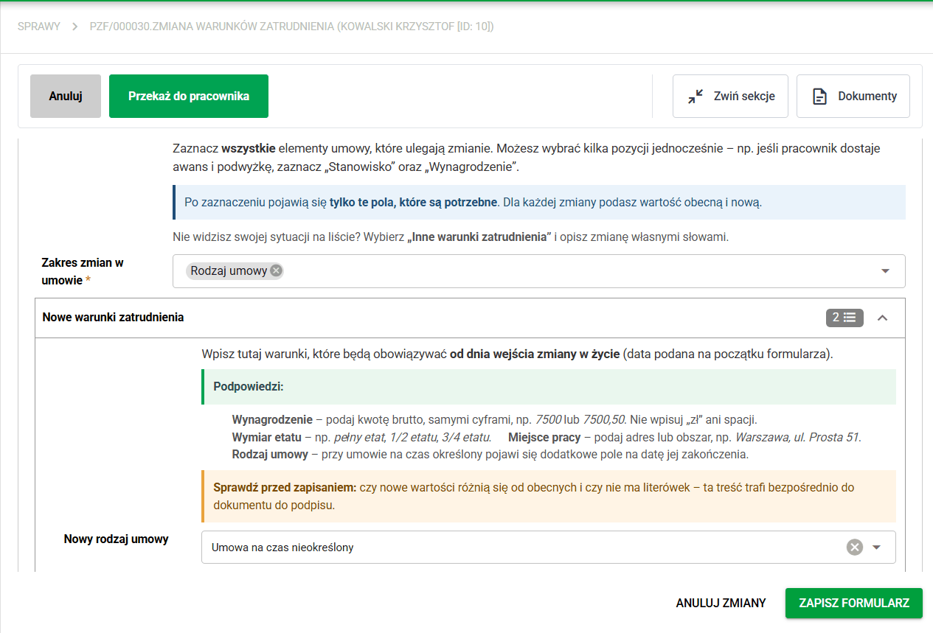Click the Umowa na czas nieokreślony value

click(x=282, y=548)
